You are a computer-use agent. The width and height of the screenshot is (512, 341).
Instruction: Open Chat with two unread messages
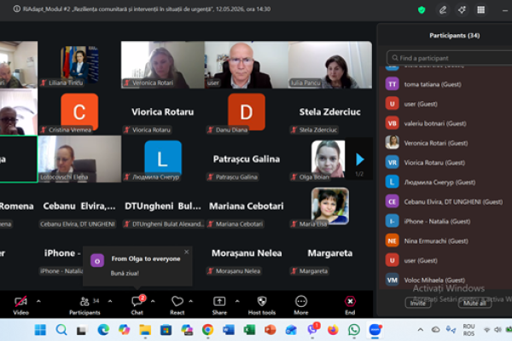pyautogui.click(x=137, y=305)
